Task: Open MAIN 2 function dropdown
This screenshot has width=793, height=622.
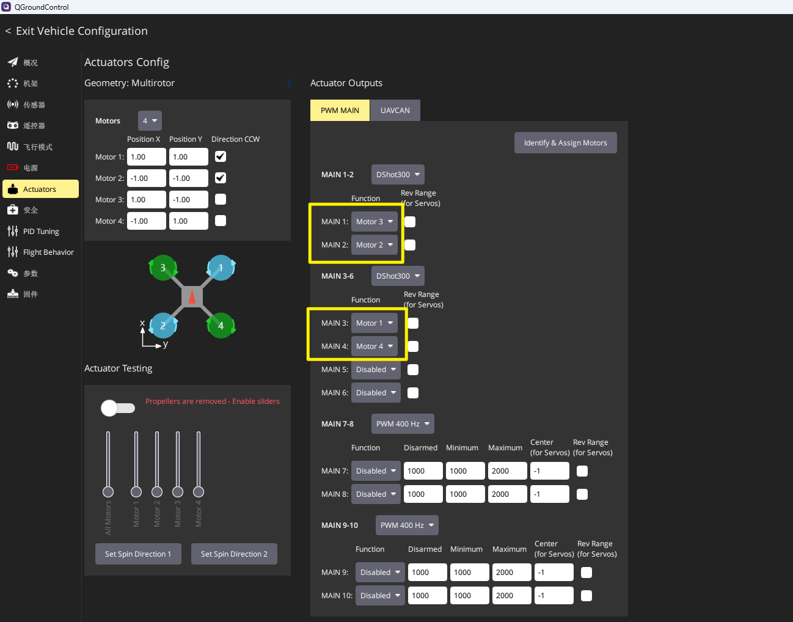Action: pyautogui.click(x=375, y=245)
